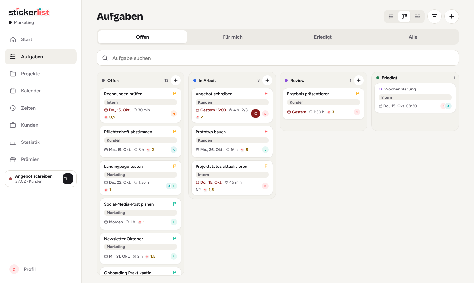
Task: Click the flag on Ergebnis präsentieren
Action: pos(357,94)
